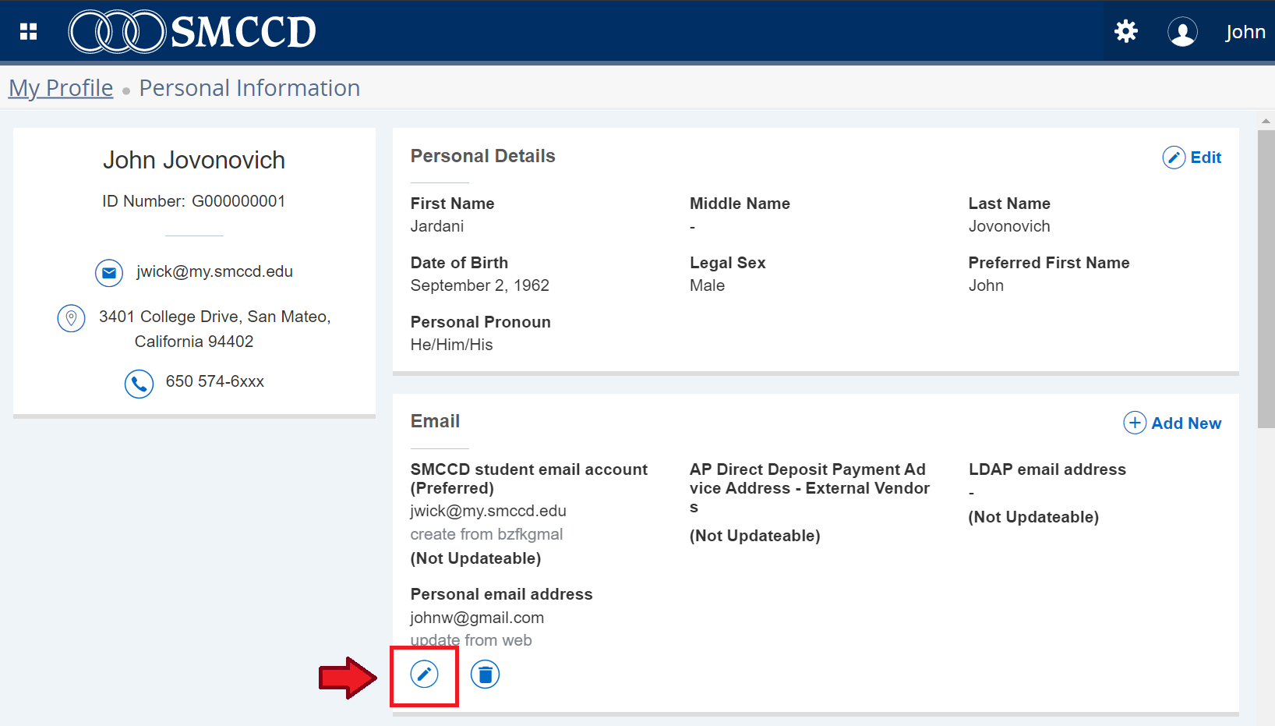
Task: Click the Personal Information breadcrumb text
Action: 249,88
